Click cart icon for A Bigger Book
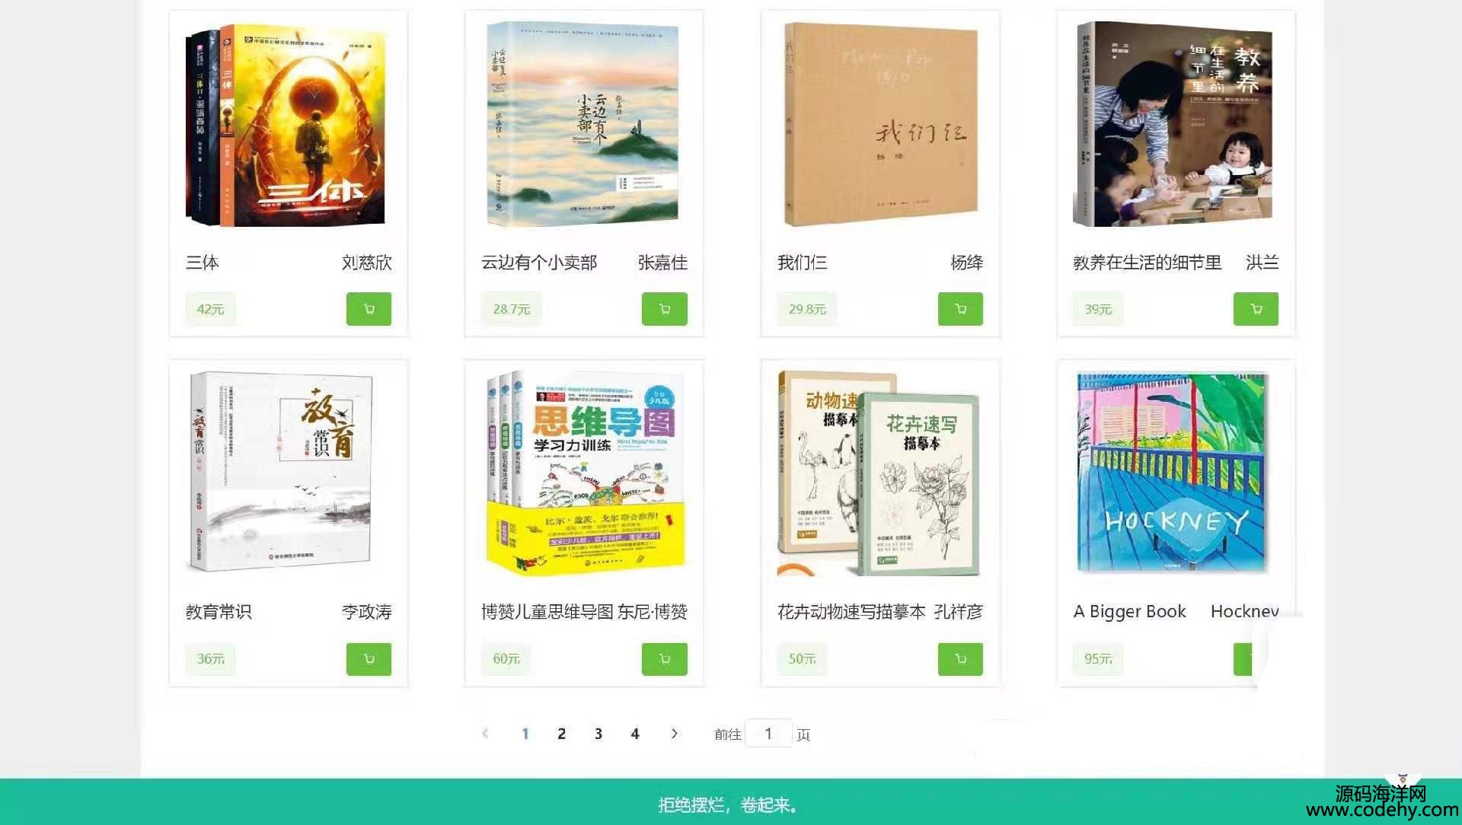Image resolution: width=1462 pixels, height=825 pixels. [x=1243, y=659]
